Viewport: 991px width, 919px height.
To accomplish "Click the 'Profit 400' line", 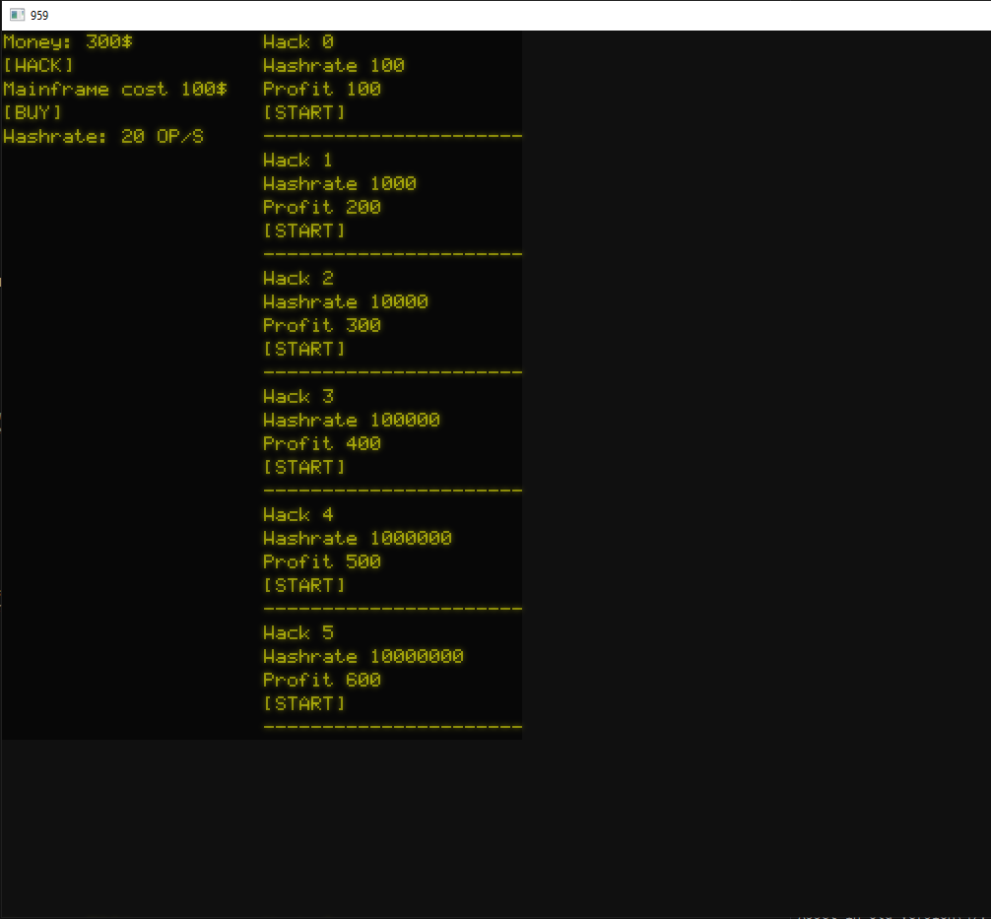I will coord(322,443).
